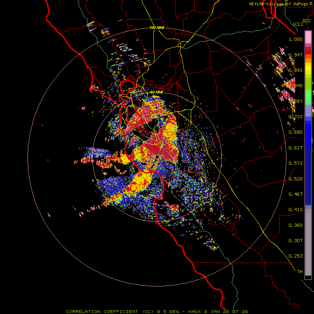The image size is (314, 314).
Task: Click the 100 NMI range ring label
Action: 157,28
